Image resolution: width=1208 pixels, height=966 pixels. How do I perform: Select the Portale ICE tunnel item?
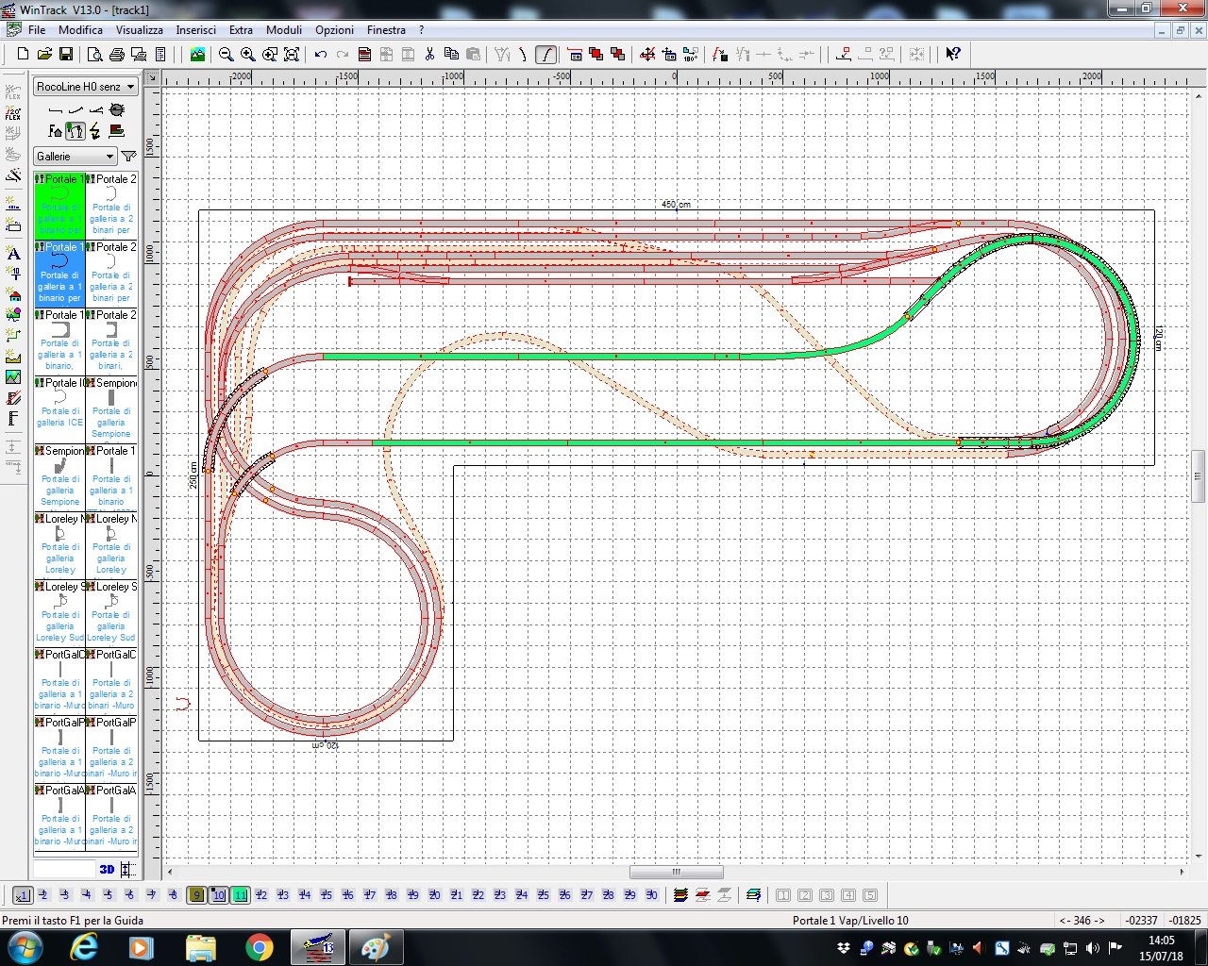[59, 409]
